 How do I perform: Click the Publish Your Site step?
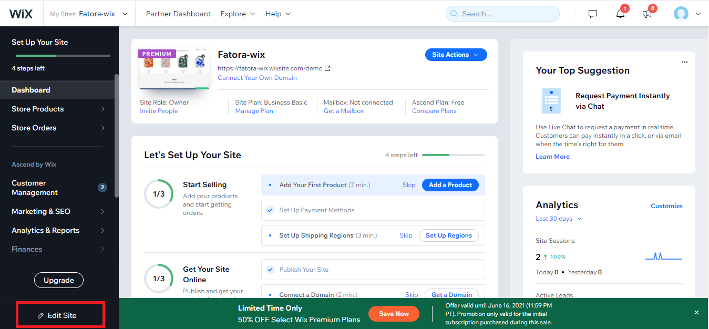(373, 270)
